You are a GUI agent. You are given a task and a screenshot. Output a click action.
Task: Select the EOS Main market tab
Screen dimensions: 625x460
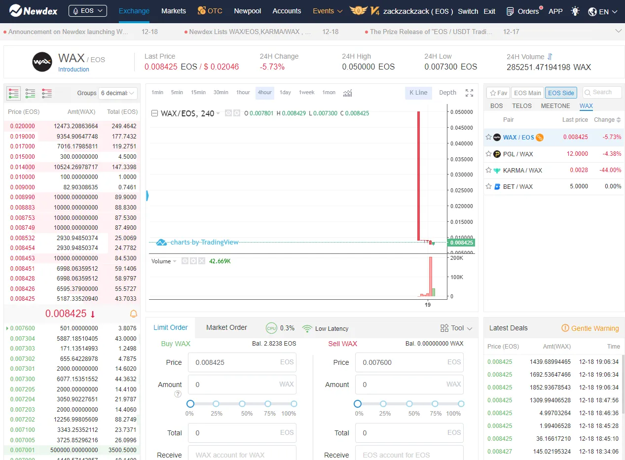[527, 93]
